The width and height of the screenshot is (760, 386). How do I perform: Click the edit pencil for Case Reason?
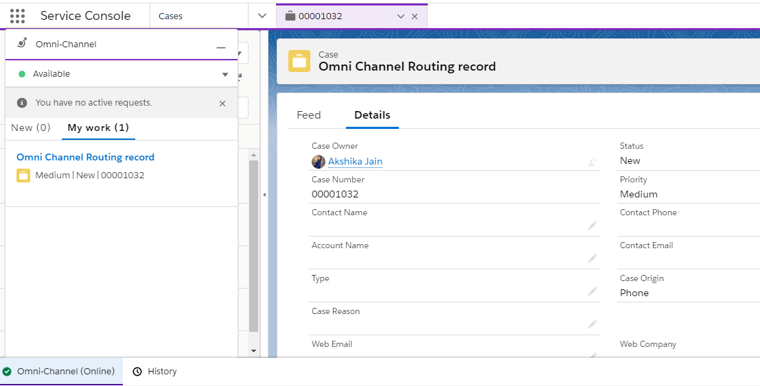[592, 324]
